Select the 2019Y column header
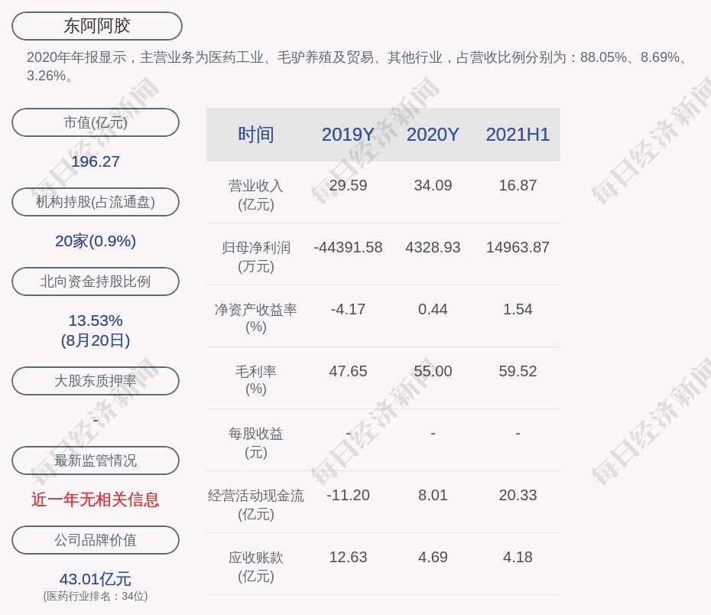 (x=348, y=135)
